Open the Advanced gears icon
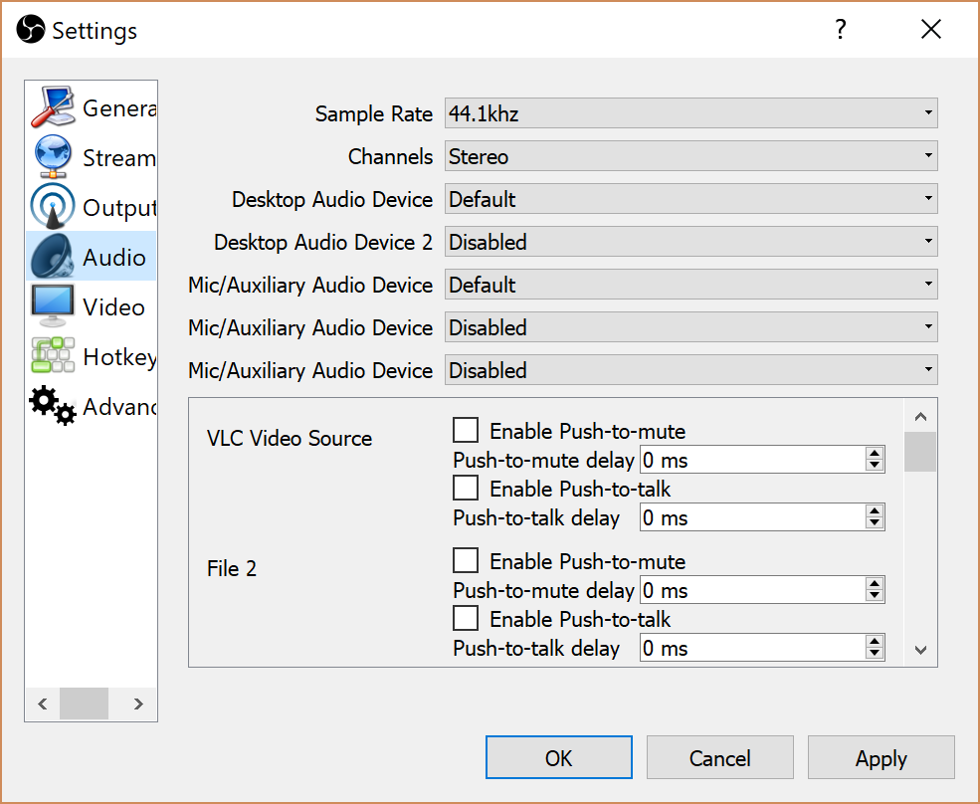This screenshot has height=804, width=980. click(x=54, y=406)
